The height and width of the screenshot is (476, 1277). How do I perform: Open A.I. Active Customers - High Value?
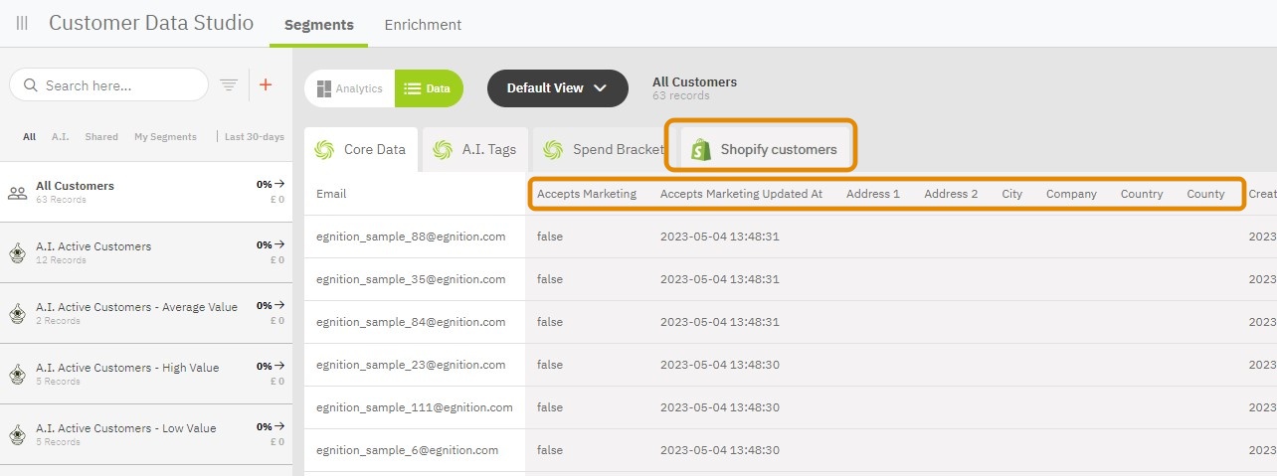pos(146,374)
